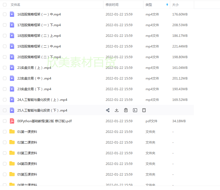Click the blue sort arrow in 类型 column
This screenshot has height=190, width=220.
(x=167, y=5)
